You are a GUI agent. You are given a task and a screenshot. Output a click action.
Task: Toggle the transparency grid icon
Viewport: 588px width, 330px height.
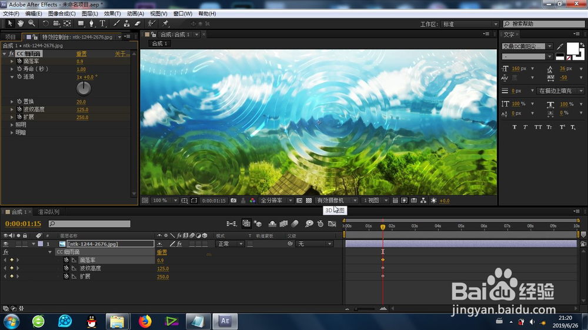pos(309,200)
